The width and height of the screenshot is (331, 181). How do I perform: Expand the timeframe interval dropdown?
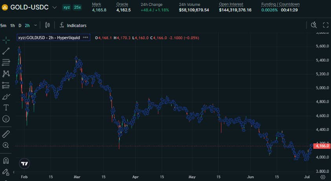click(35, 25)
